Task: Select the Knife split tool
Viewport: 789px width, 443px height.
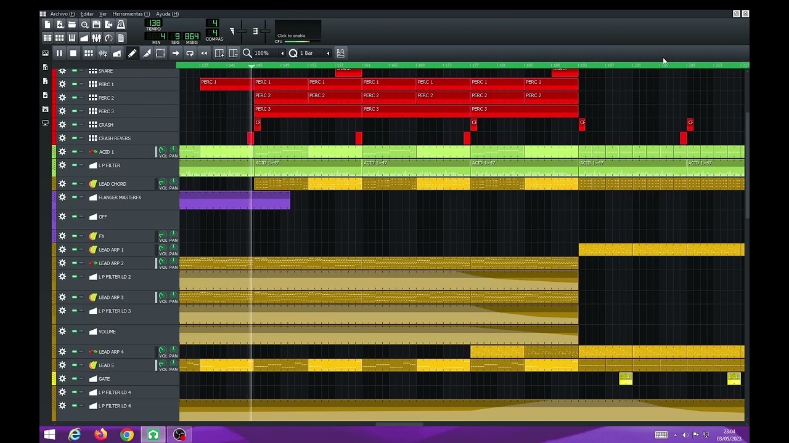Action: click(147, 54)
